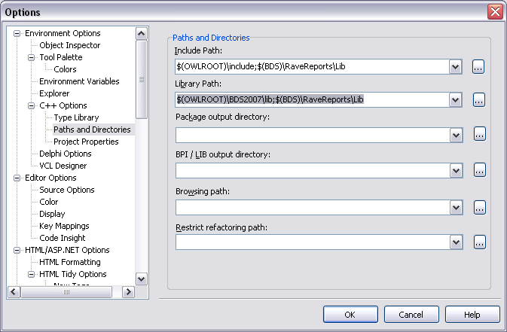Select Source Options under Editor Options
Screen dimensions: 507x332
click(67, 190)
